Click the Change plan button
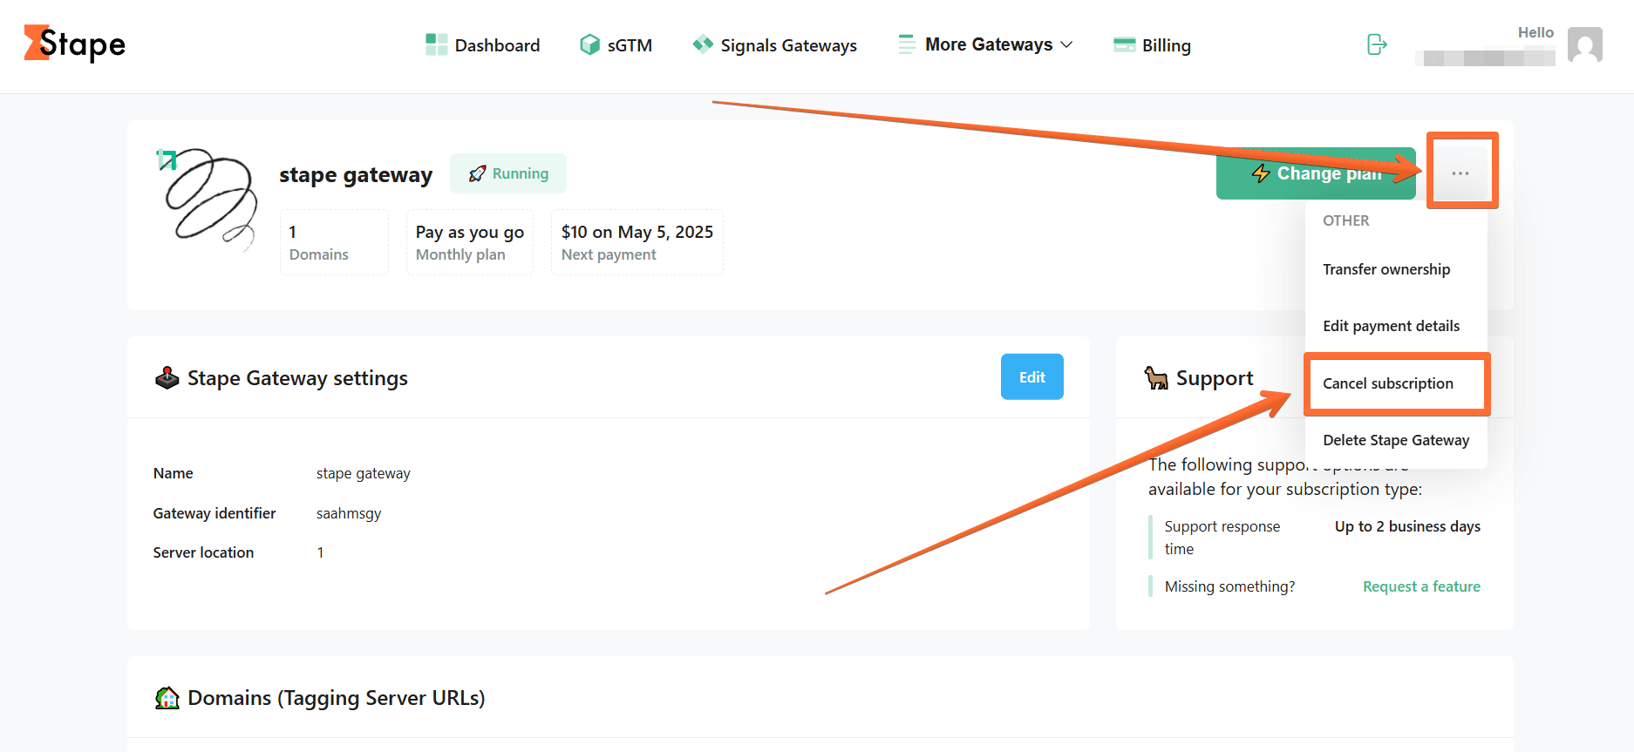1634x752 pixels. tap(1316, 173)
